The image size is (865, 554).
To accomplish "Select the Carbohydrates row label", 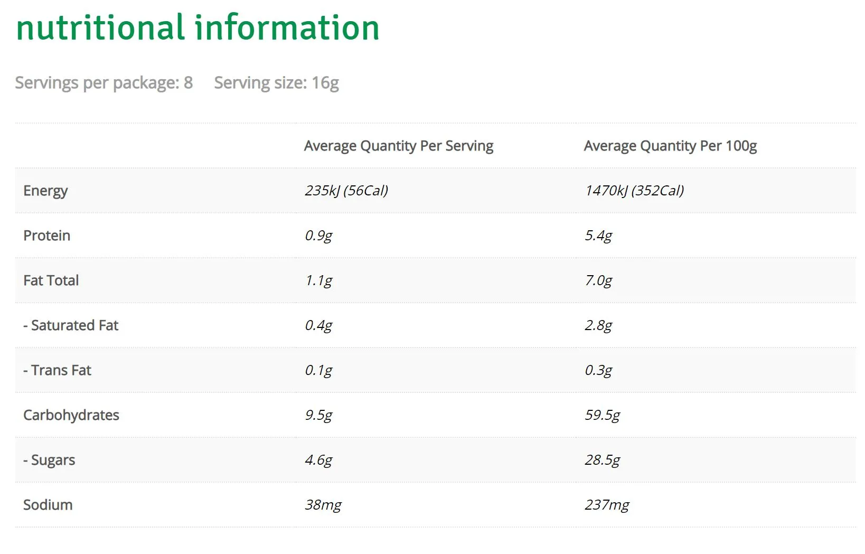I will 71,415.
